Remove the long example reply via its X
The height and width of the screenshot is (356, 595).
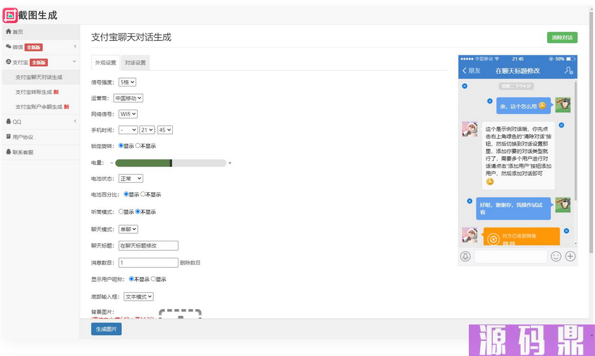click(561, 125)
